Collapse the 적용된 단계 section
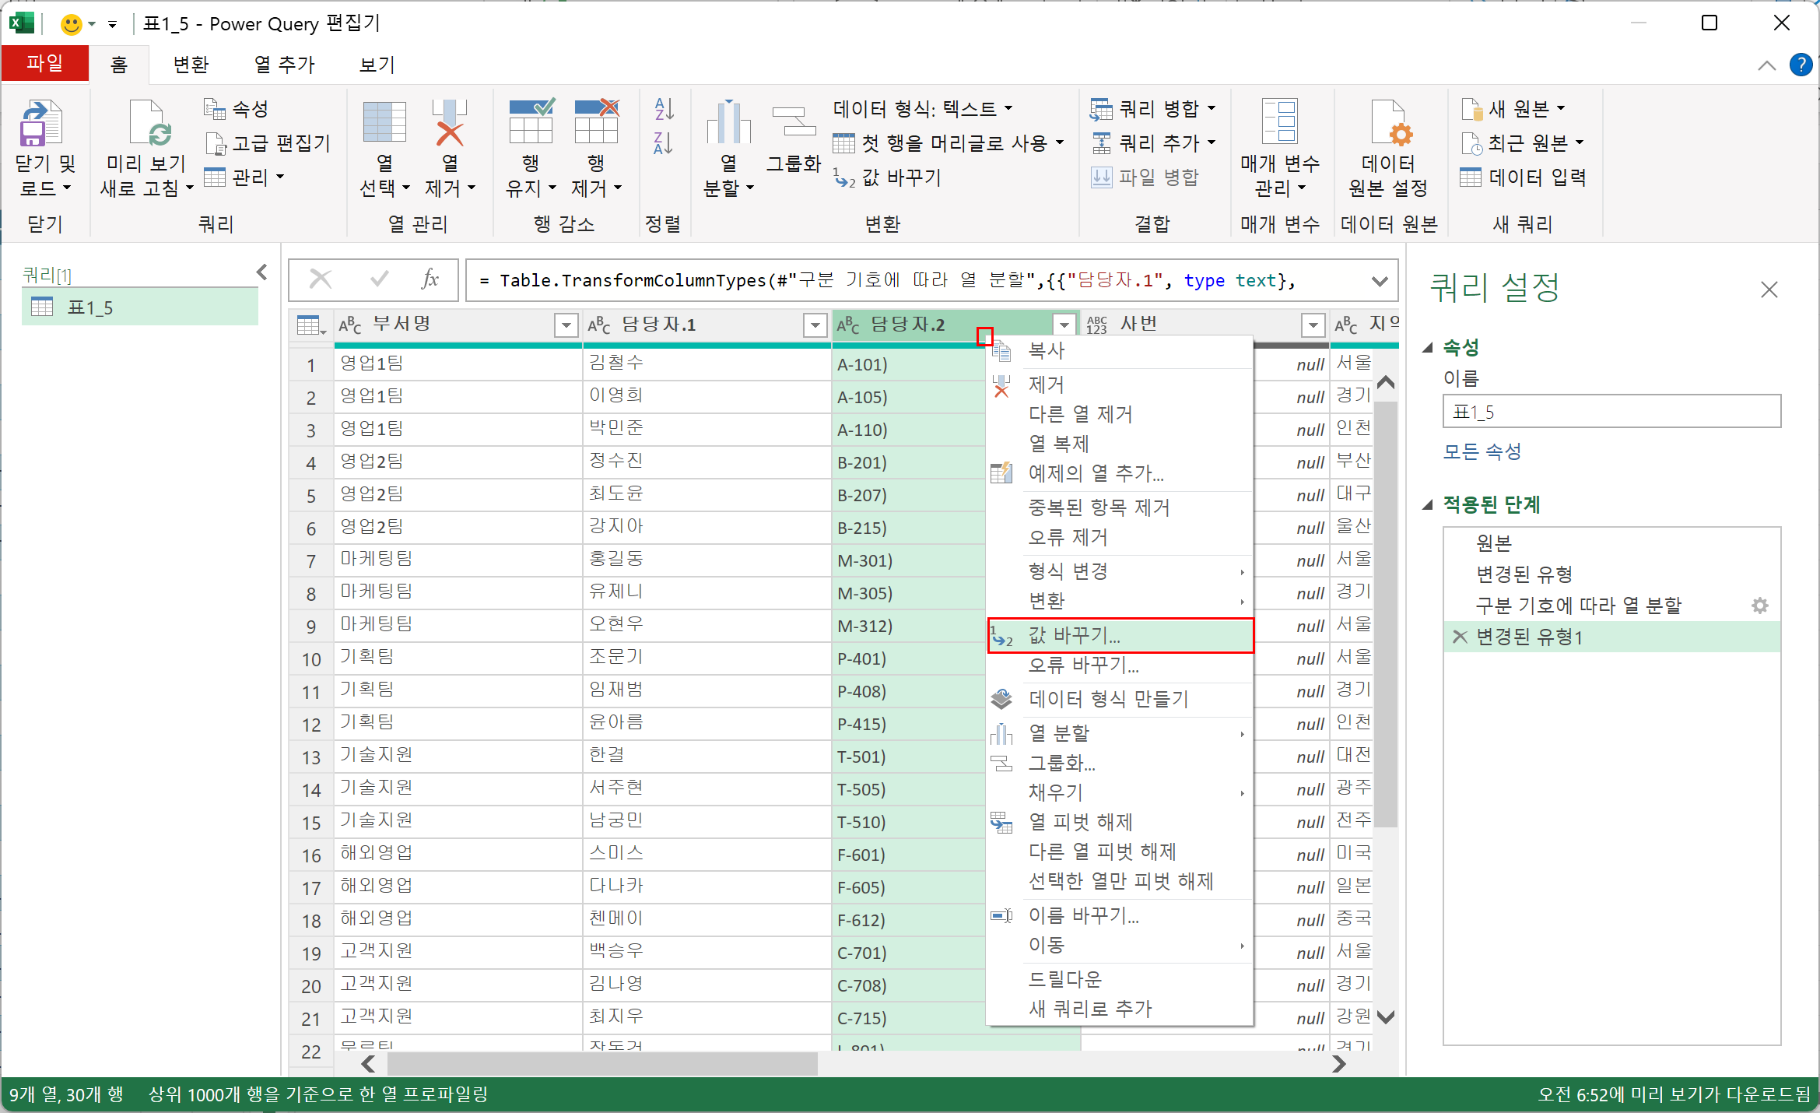The height and width of the screenshot is (1113, 1820). [x=1428, y=505]
